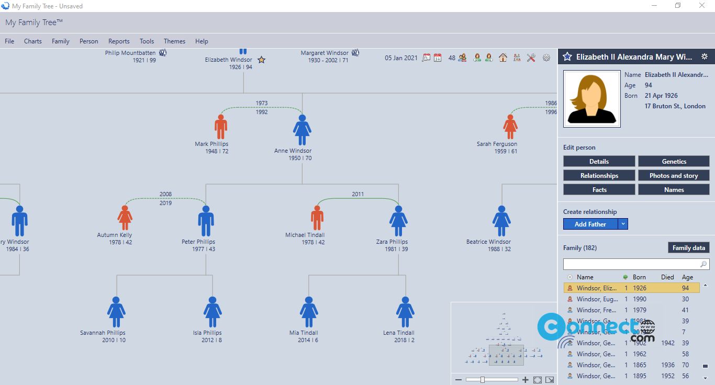Sort family list by Born column header
The image size is (715, 385).
639,277
